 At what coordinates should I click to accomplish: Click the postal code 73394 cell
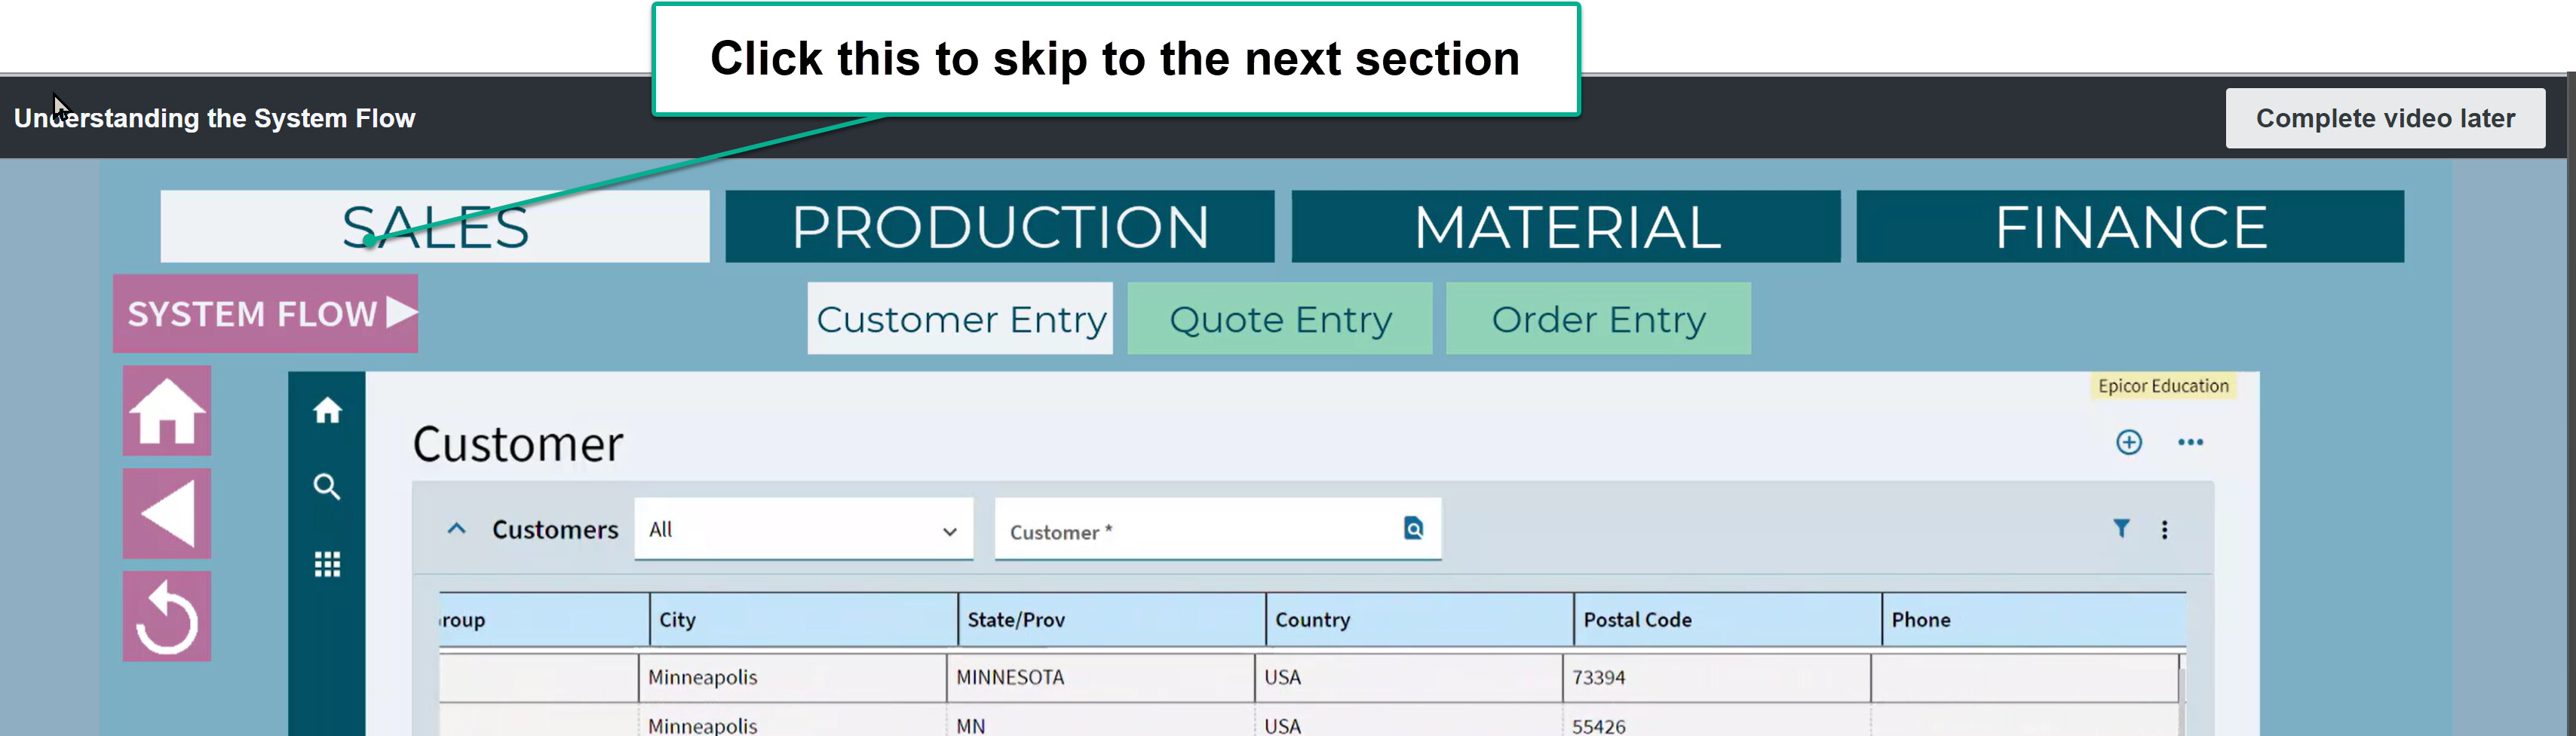1716,677
